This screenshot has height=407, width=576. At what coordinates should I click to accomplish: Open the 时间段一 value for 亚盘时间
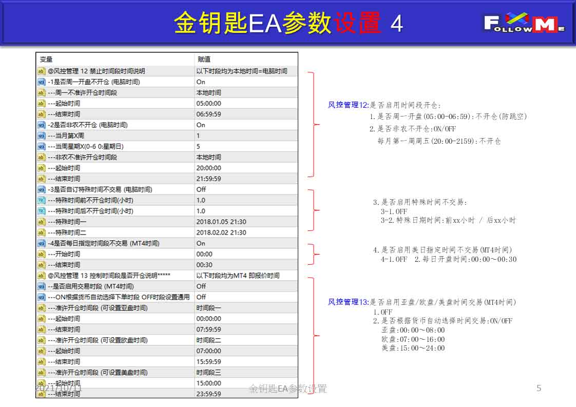[208, 308]
